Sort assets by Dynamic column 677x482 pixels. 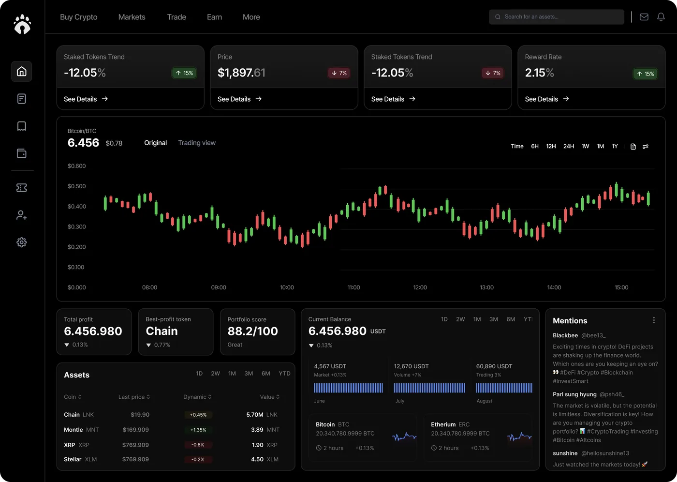(x=197, y=397)
